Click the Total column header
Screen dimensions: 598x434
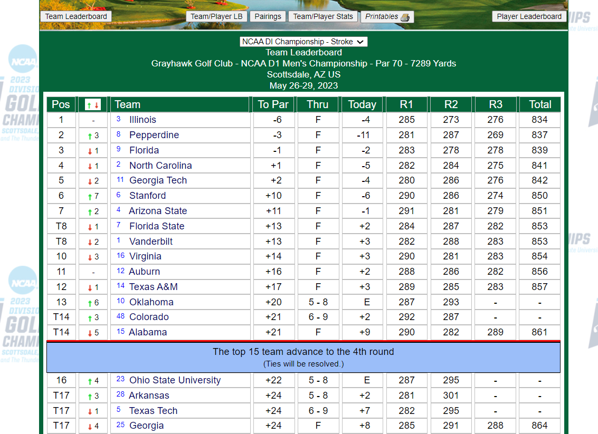(x=539, y=104)
